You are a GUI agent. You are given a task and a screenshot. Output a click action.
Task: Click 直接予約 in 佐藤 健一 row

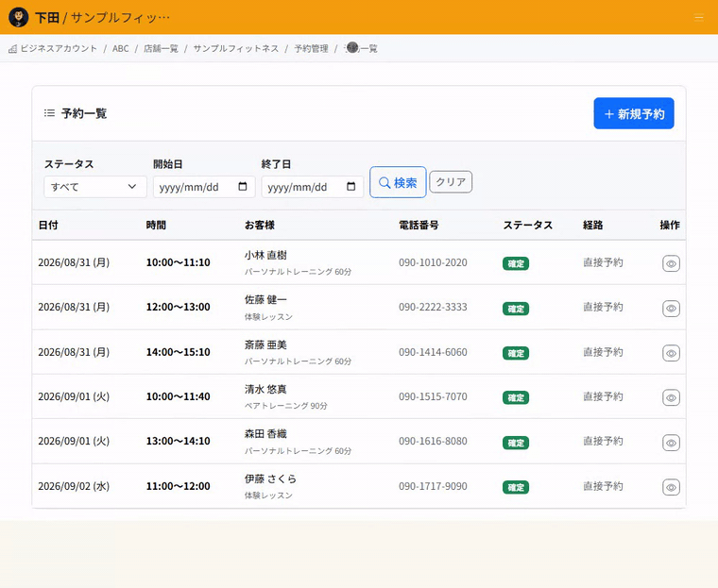pyautogui.click(x=603, y=307)
